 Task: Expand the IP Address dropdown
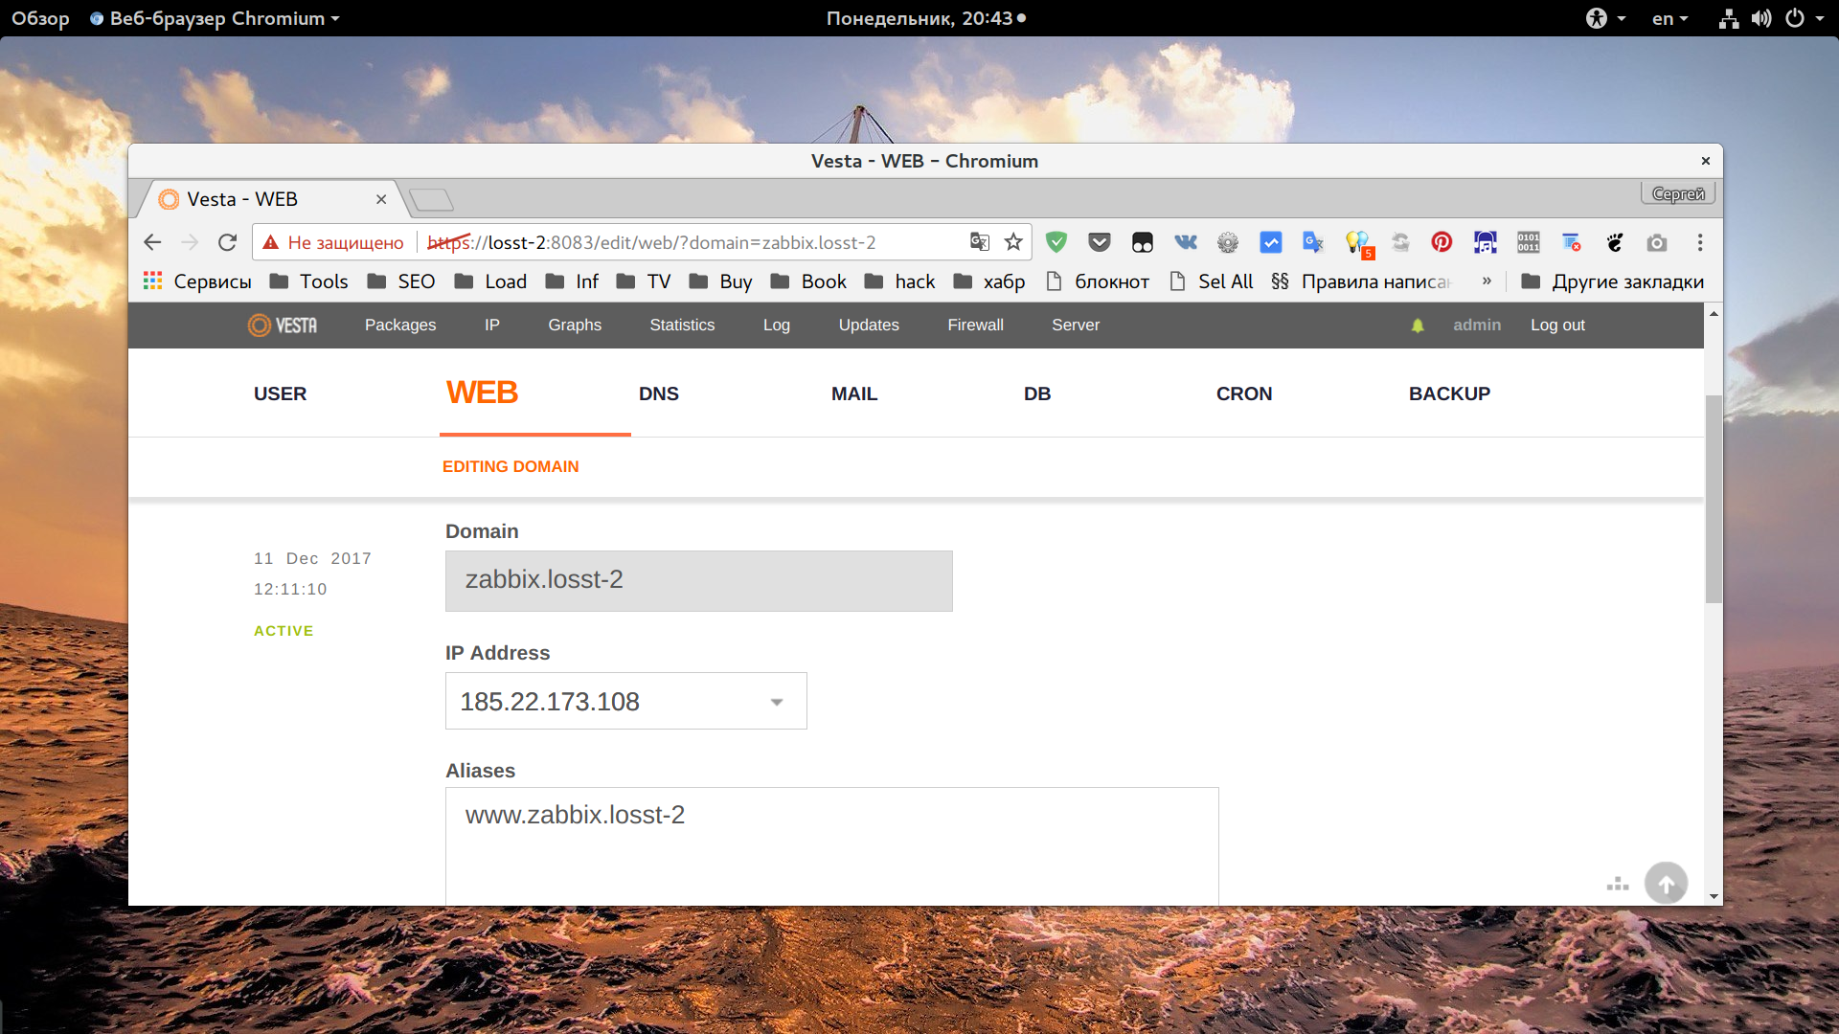pyautogui.click(x=626, y=701)
